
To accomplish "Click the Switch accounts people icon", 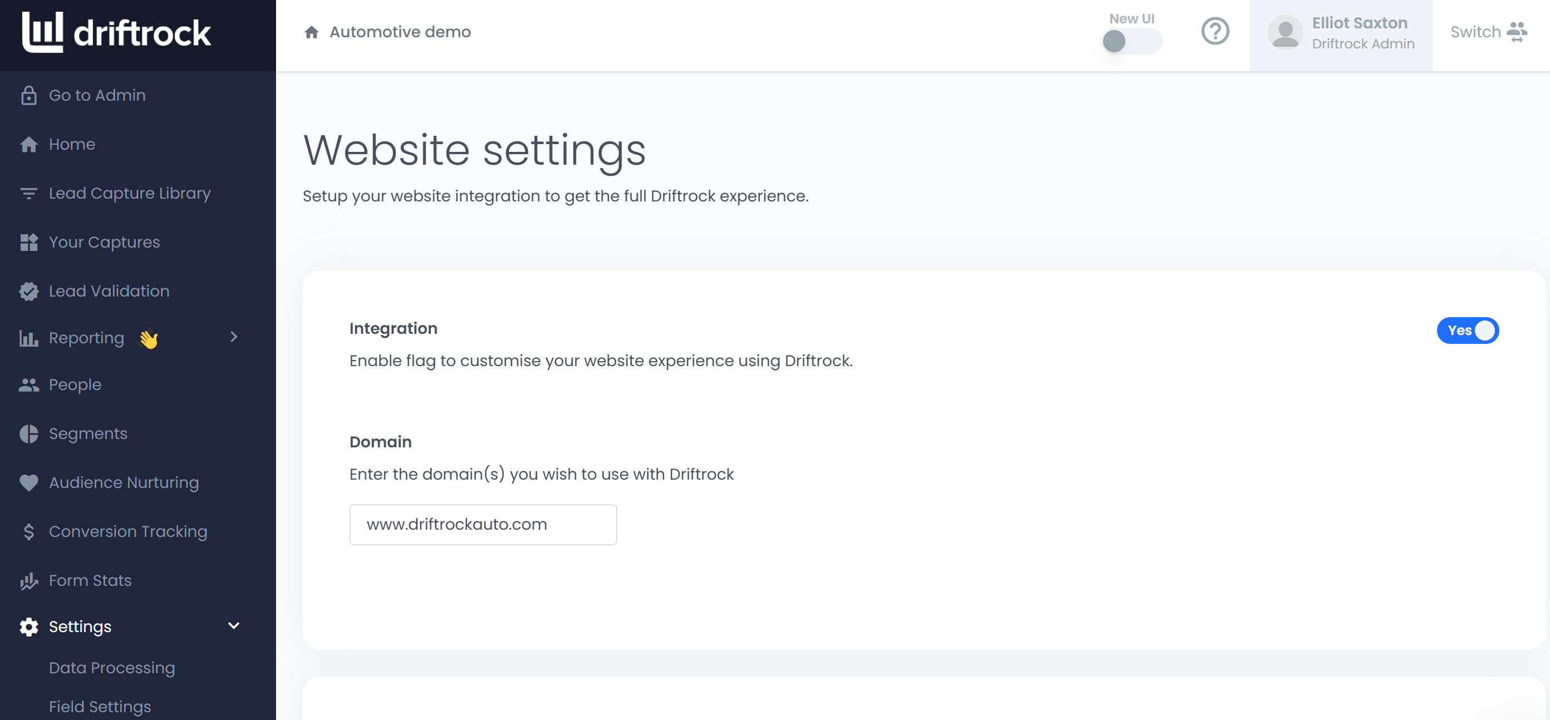I will (x=1517, y=32).
